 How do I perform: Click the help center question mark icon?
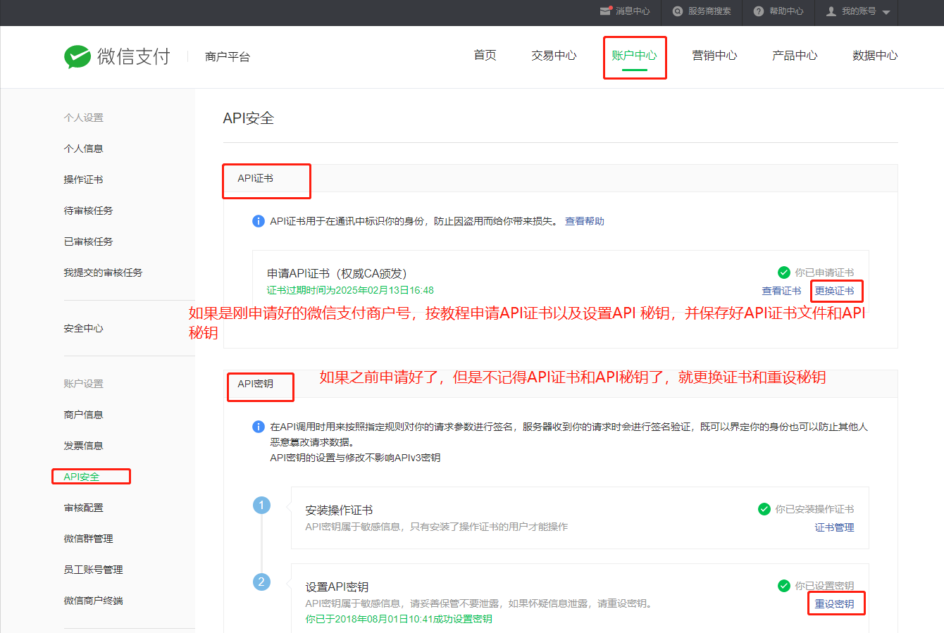(759, 11)
